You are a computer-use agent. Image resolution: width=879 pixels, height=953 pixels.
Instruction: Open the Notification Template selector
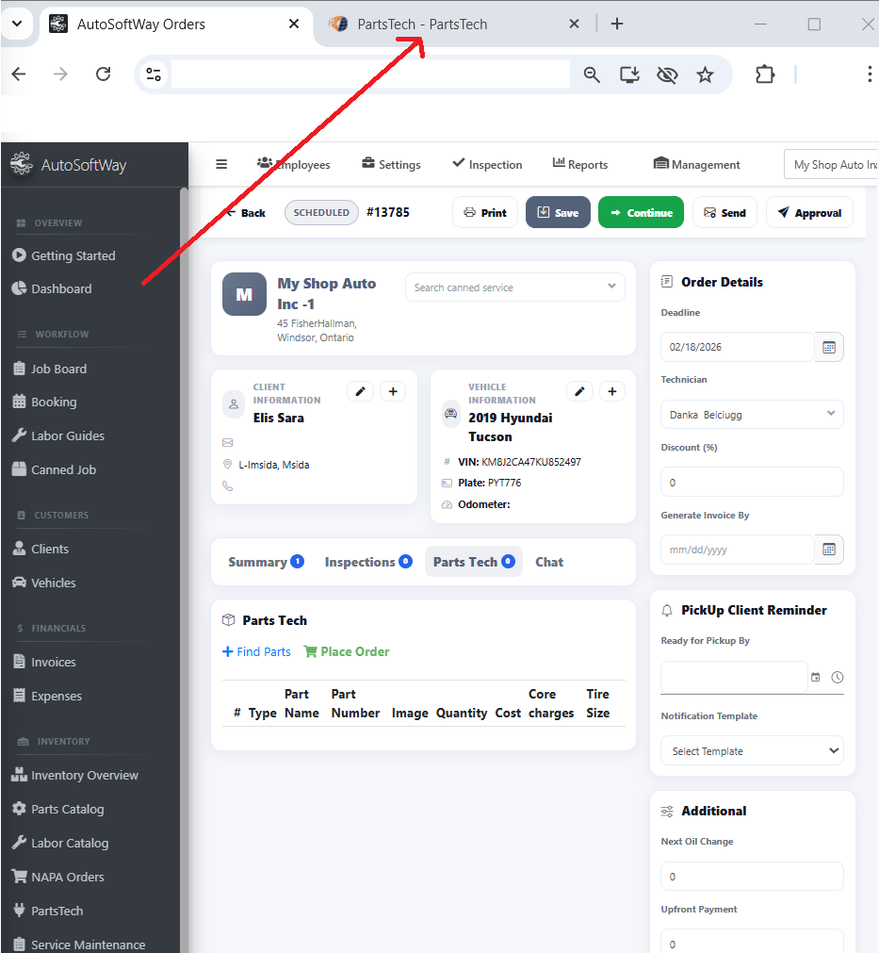[751, 751]
